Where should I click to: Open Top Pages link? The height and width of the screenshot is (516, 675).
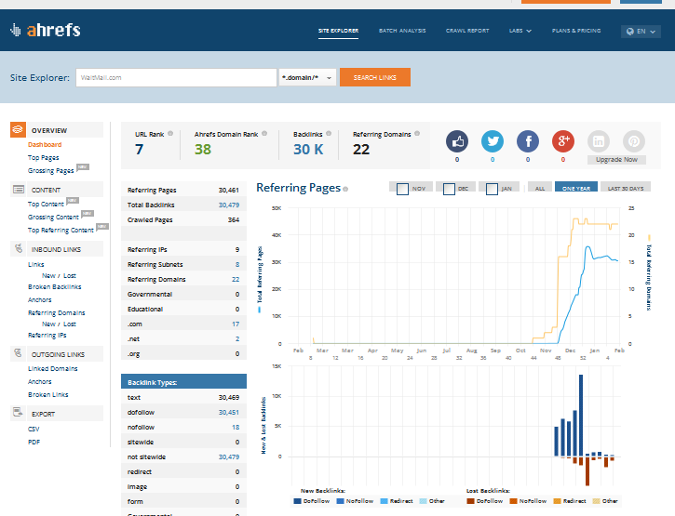pyautogui.click(x=44, y=157)
